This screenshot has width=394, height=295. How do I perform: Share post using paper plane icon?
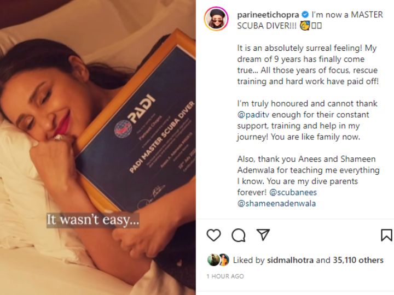pos(263,235)
